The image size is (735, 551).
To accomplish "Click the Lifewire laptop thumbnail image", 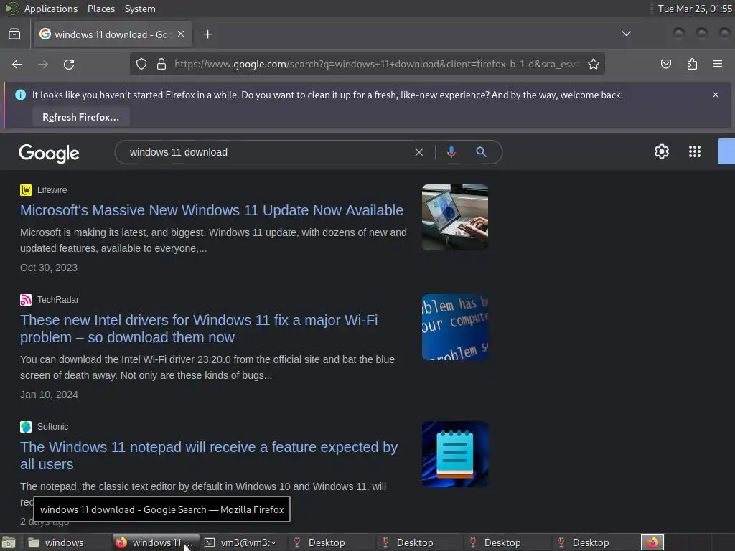I will click(x=454, y=217).
